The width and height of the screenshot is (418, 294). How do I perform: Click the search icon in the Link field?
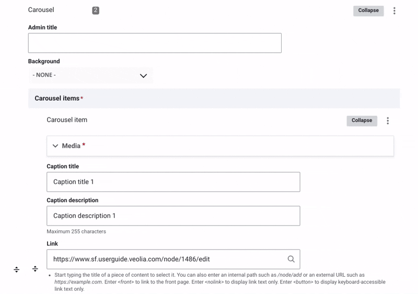291,259
